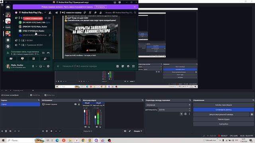Share your screen in Discord voice panel
This screenshot has width=255, height=143.
[22, 59]
